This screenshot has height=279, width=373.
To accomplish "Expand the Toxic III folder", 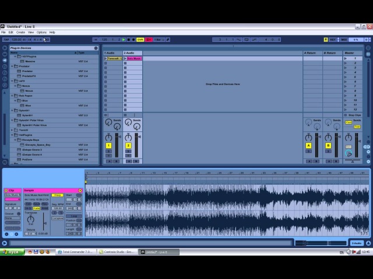I will 12,130.
